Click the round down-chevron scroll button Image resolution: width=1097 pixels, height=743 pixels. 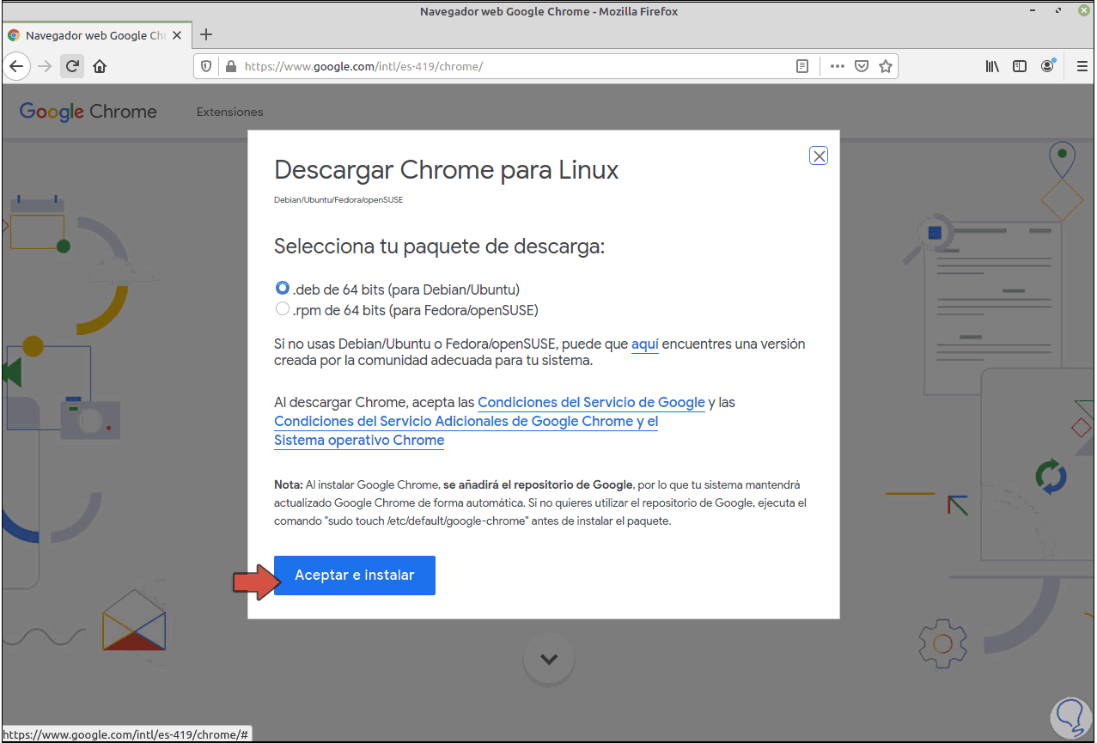[549, 660]
